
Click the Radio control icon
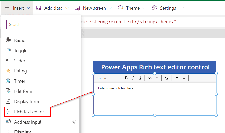tap(8, 40)
